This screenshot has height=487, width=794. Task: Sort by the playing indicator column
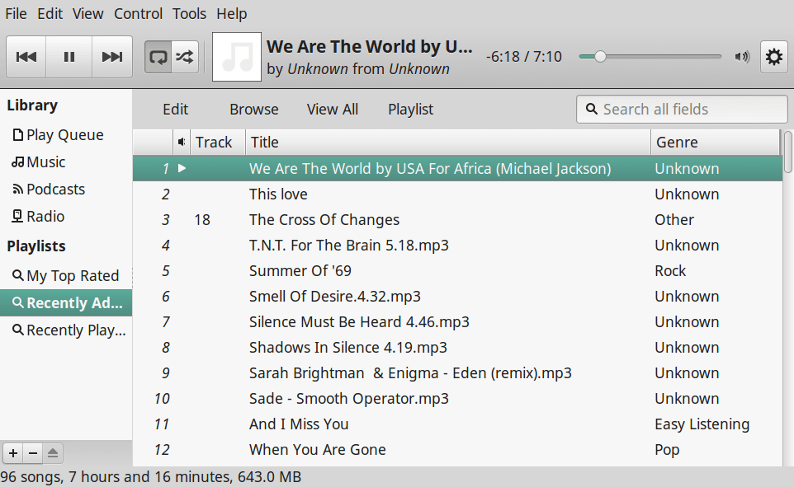pos(182,143)
